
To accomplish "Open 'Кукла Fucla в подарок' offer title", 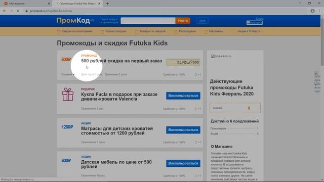I will tap(119, 97).
